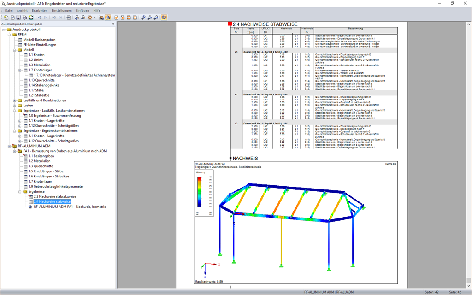Open the Ansicht menu
This screenshot has height=295, width=472.
[x=22, y=10]
